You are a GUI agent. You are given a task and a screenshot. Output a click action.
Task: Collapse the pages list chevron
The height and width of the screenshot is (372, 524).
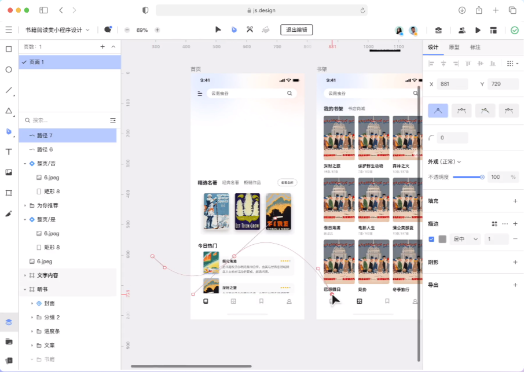point(113,47)
